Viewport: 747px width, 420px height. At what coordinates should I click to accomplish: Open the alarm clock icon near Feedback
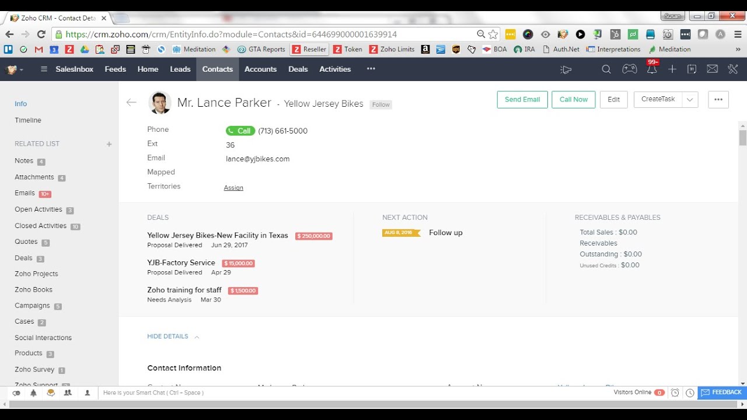pyautogui.click(x=675, y=393)
